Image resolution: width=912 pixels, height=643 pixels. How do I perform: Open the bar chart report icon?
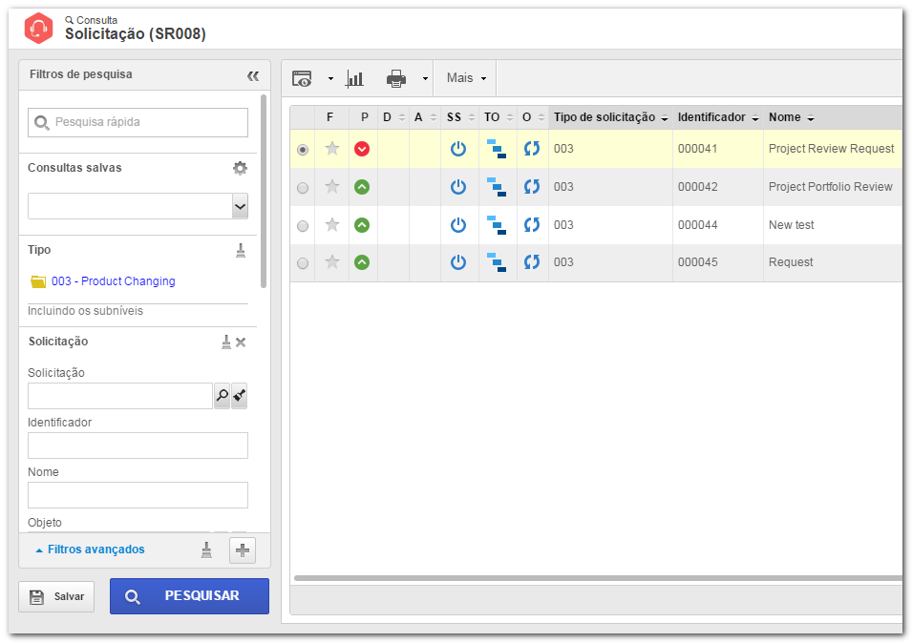354,78
